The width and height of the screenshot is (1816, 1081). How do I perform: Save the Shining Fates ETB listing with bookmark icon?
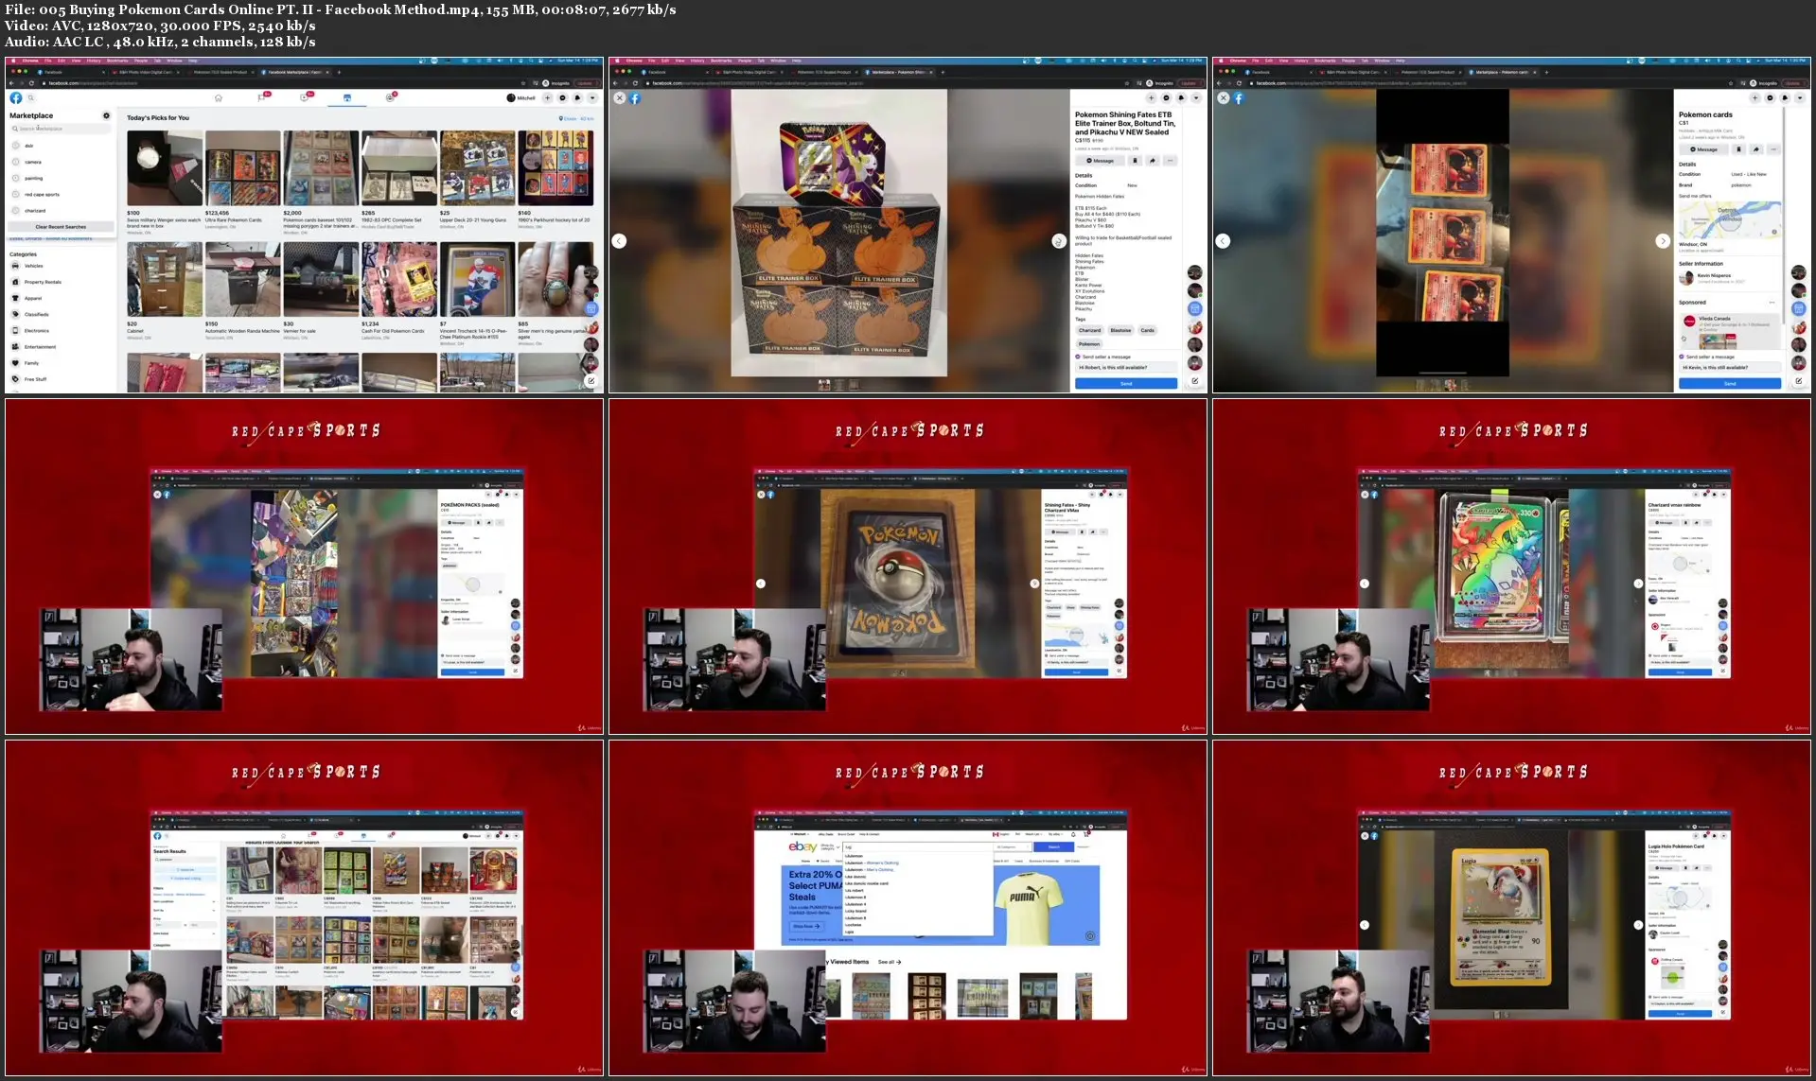click(1136, 161)
